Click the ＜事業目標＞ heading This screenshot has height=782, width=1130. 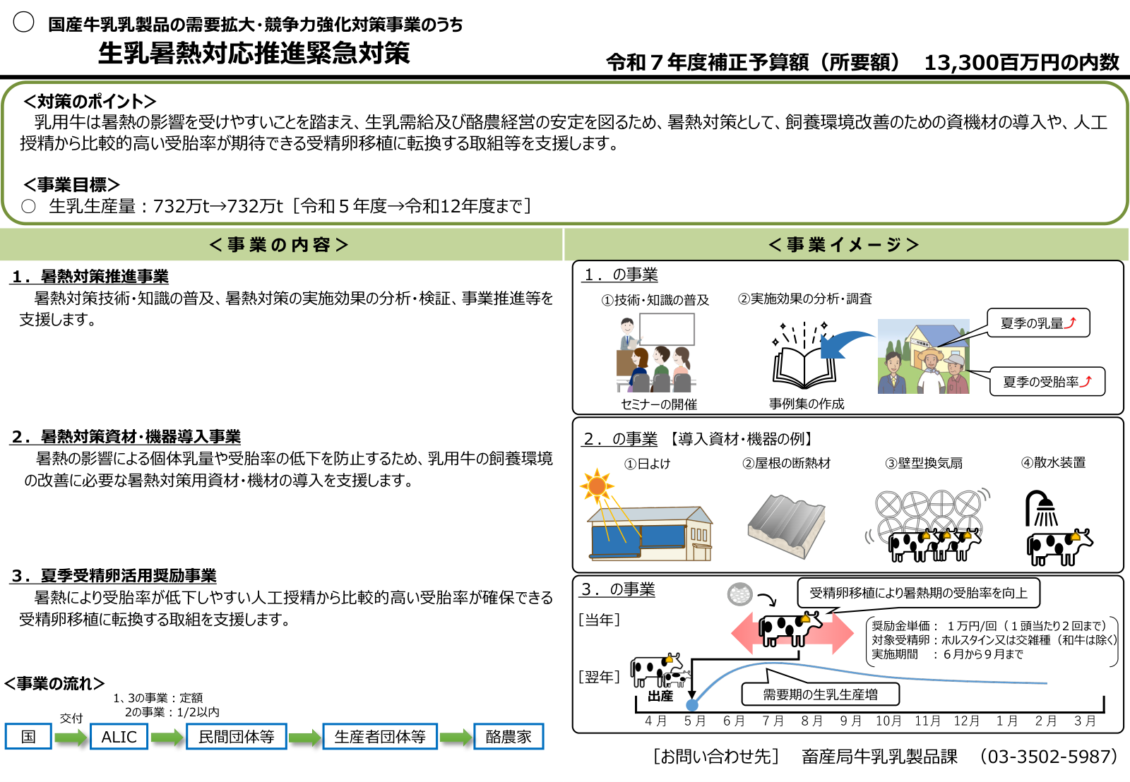coord(71,185)
